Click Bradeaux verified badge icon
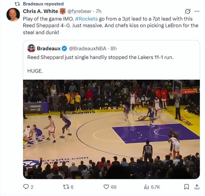 pyautogui.click(x=64, y=48)
